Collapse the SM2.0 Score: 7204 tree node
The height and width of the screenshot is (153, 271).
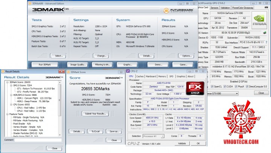click(11, 85)
